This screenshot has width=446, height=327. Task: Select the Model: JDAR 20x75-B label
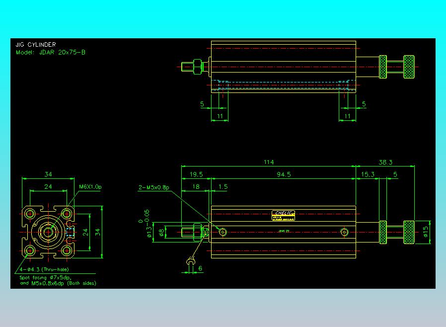[x=50, y=52]
